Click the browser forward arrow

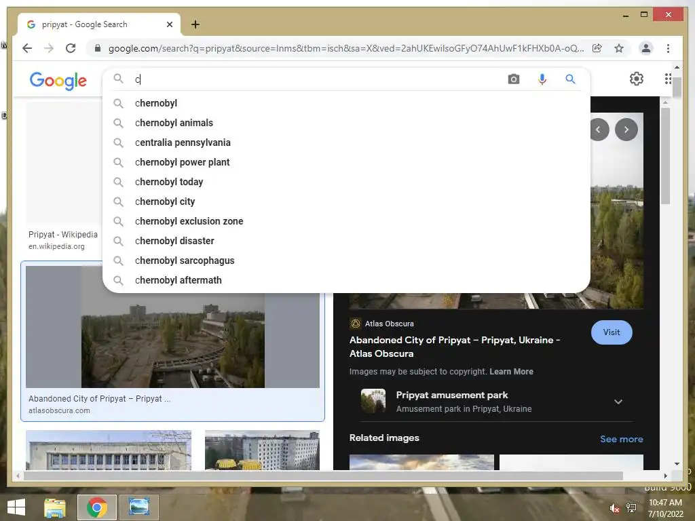49,48
